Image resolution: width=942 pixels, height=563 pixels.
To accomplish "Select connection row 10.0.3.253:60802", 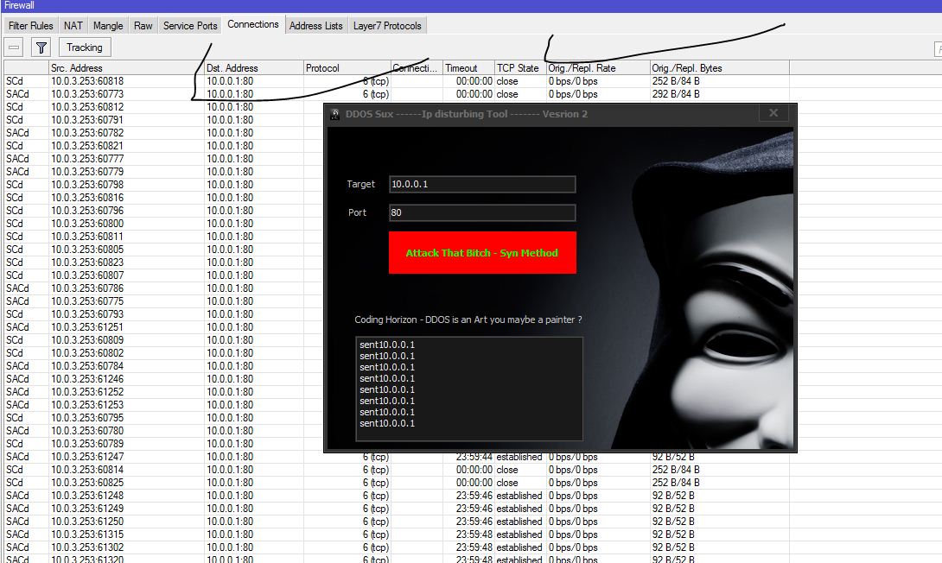I will 163,353.
